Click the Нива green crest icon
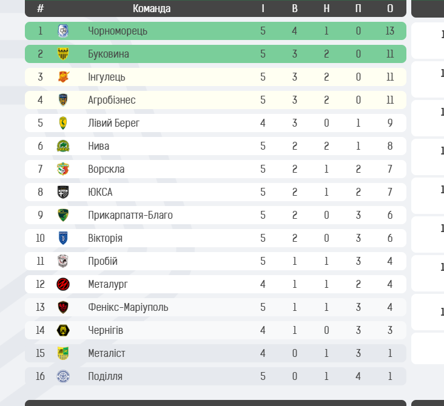Image resolution: width=444 pixels, height=406 pixels. click(x=63, y=146)
